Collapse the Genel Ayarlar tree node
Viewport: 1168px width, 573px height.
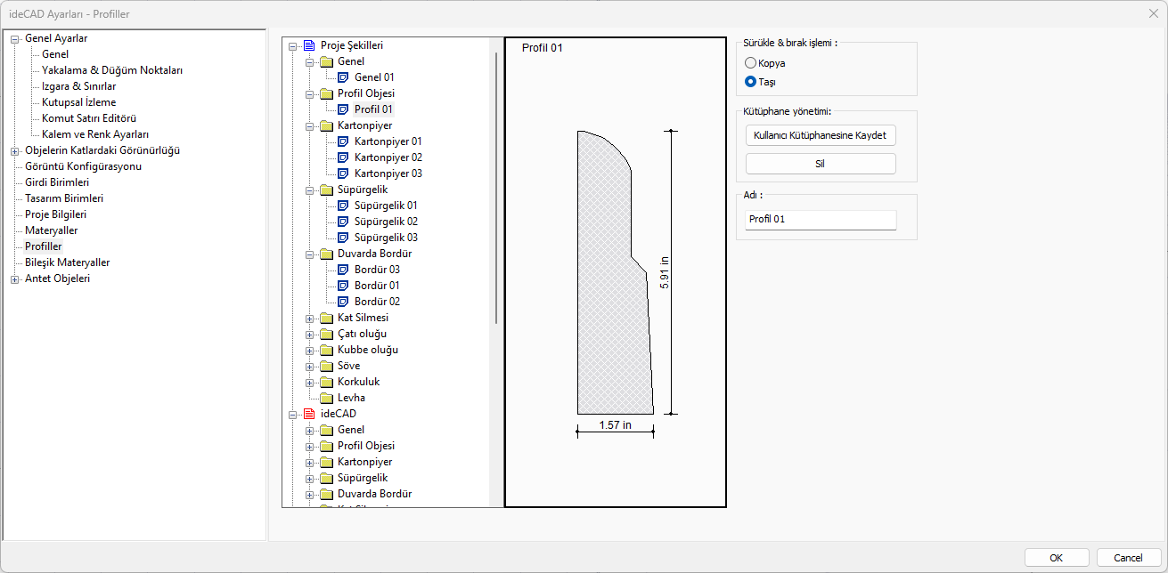pyautogui.click(x=14, y=38)
